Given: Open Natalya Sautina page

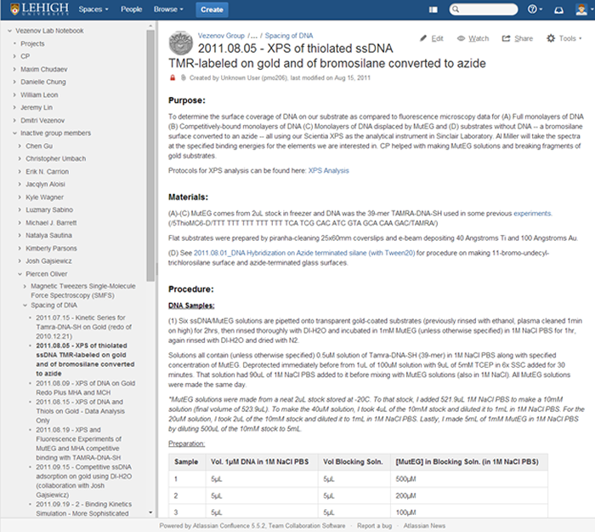Looking at the screenshot, I should pos(48,236).
